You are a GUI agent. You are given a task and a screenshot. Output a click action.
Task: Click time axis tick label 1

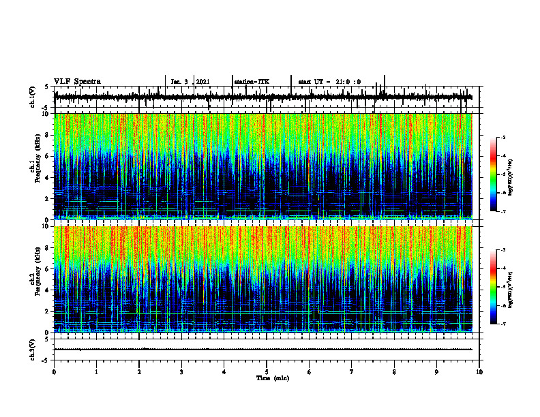click(96, 372)
